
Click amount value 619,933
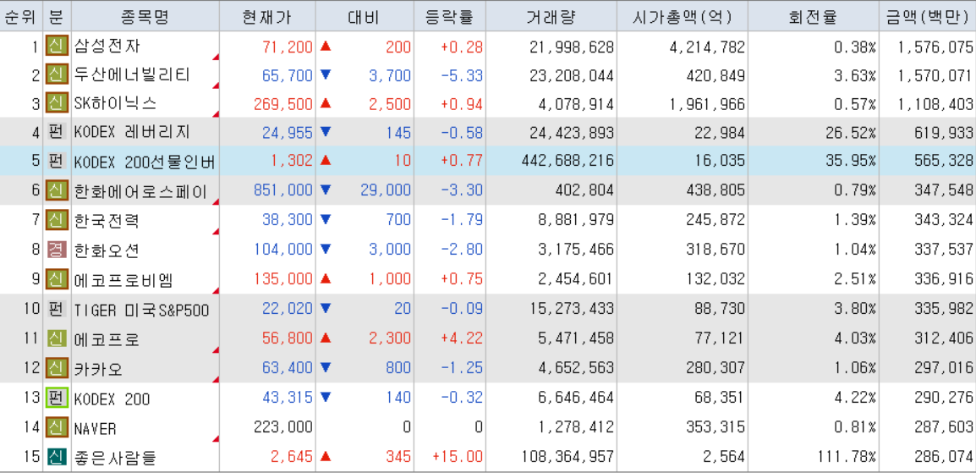coord(944,133)
